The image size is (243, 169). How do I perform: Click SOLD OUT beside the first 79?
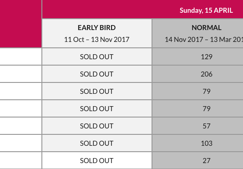pyautogui.click(x=97, y=92)
